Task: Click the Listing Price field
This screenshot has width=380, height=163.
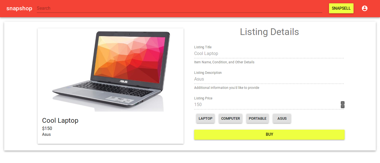Action: 267,105
